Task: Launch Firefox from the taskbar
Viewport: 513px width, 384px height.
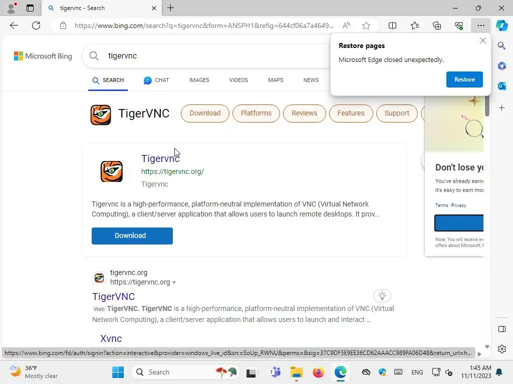Action: pyautogui.click(x=318, y=372)
